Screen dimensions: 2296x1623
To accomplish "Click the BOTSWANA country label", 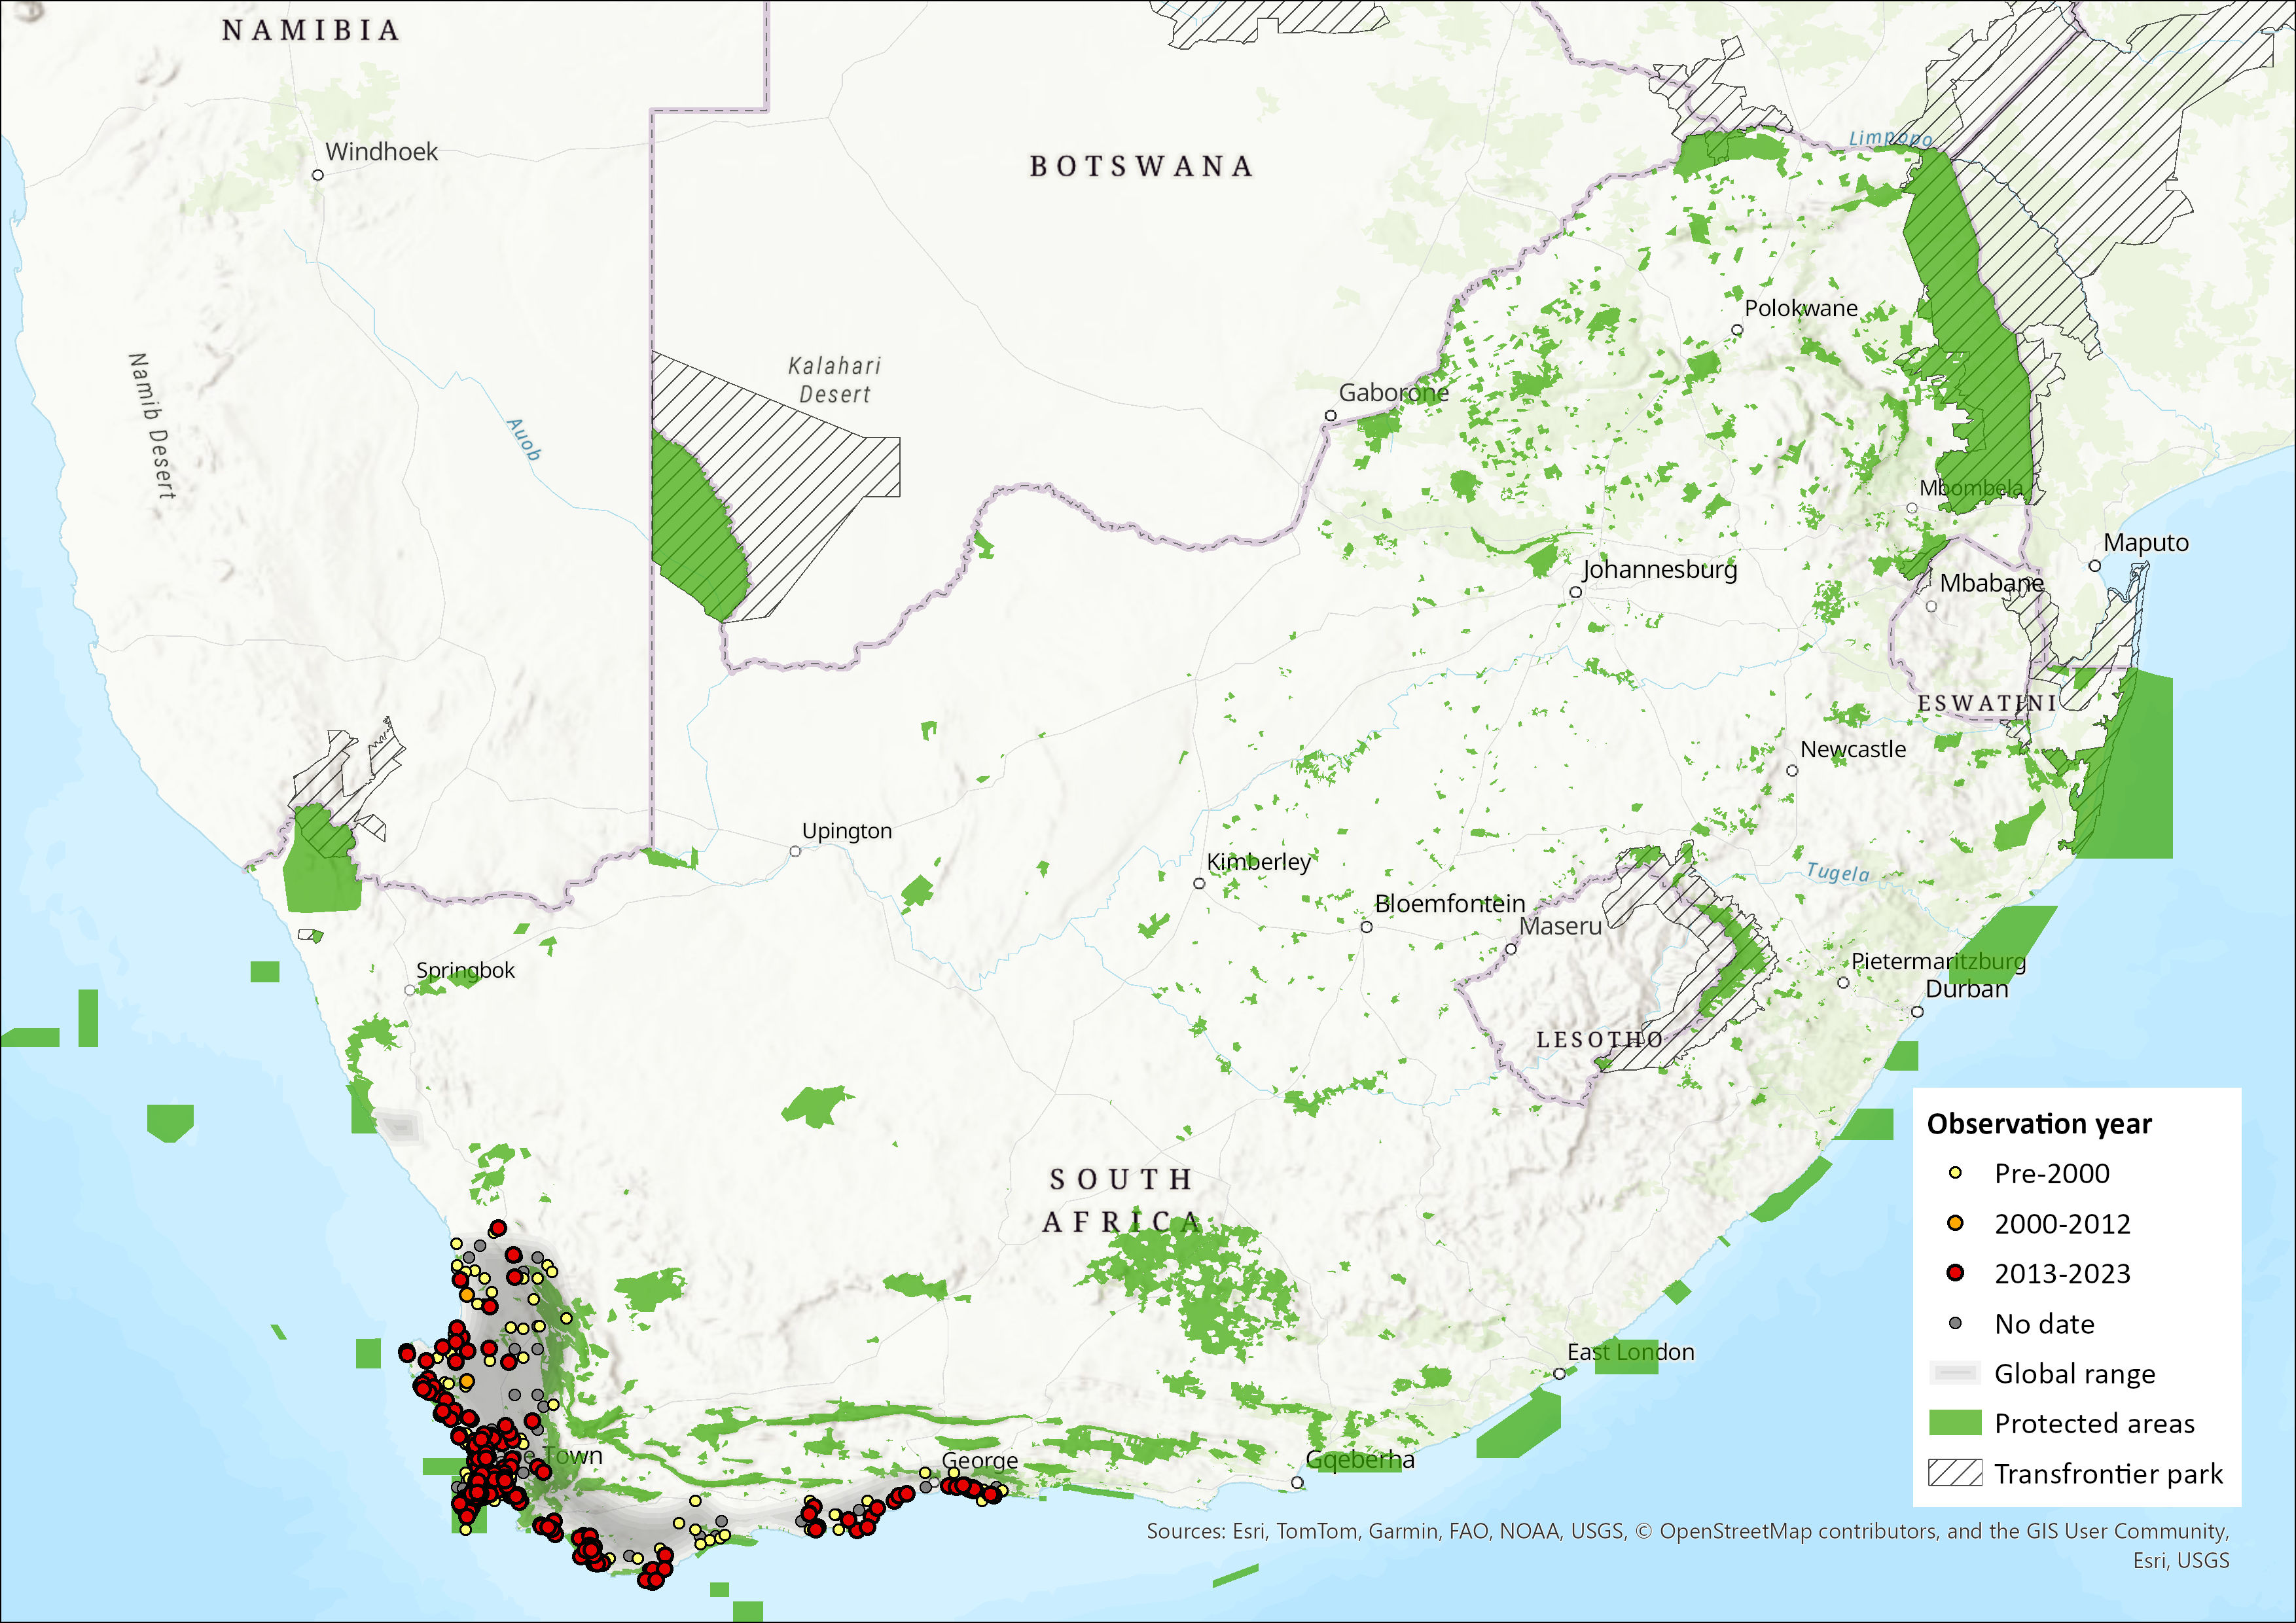I will pyautogui.click(x=1141, y=166).
